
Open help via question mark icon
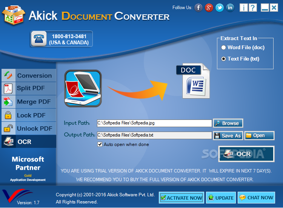click(253, 8)
